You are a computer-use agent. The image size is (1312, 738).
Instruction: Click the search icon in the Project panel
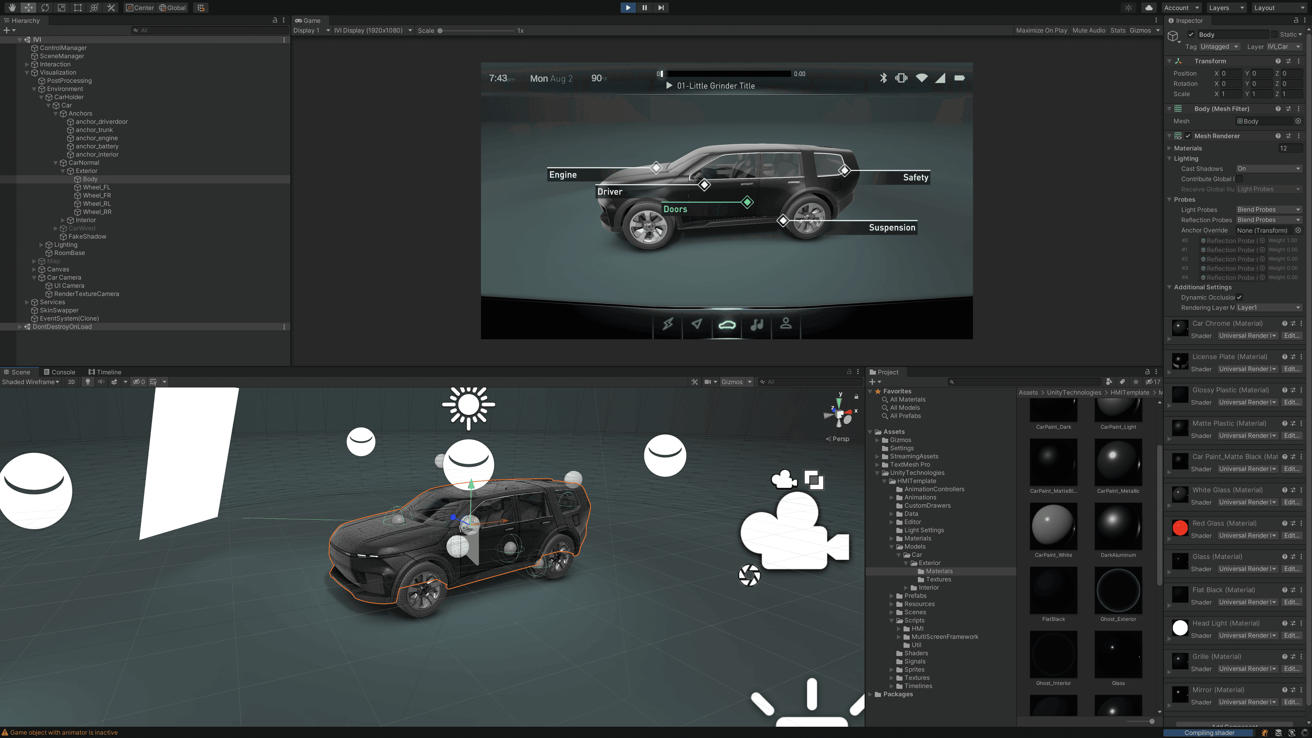click(952, 382)
